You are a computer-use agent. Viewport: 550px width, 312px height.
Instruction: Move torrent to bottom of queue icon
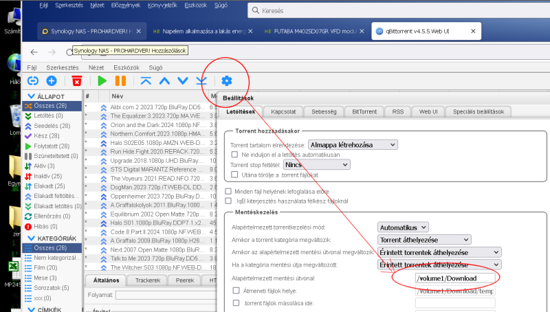[201, 81]
